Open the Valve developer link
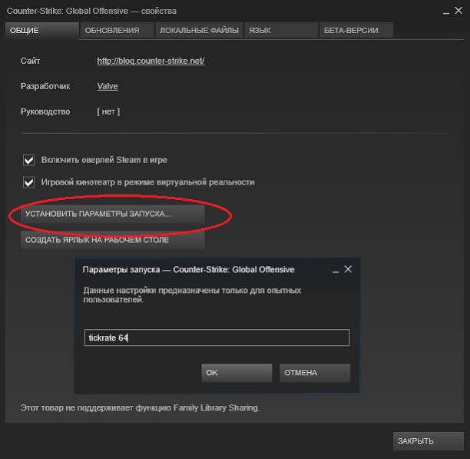470x459 pixels. point(108,86)
